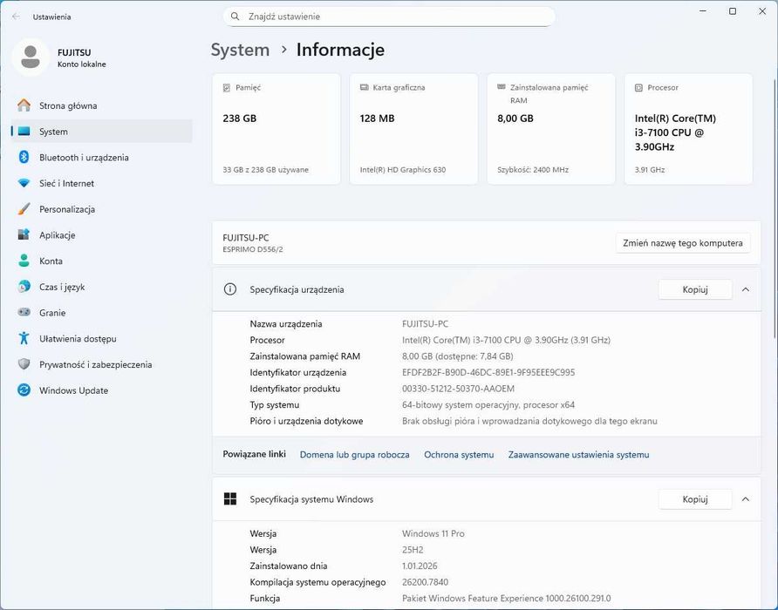Click 64-bitowy system operacyjny value
The height and width of the screenshot is (610, 778).
488,404
